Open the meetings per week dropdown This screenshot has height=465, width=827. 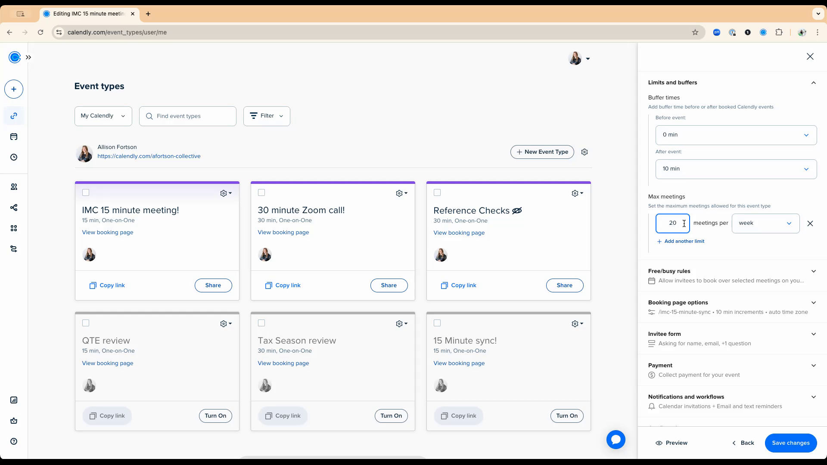[x=765, y=223]
